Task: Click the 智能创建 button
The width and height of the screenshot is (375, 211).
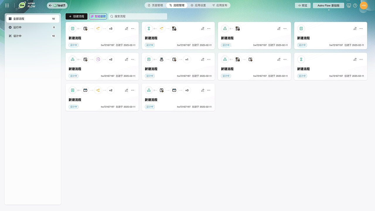Action: coord(98,16)
